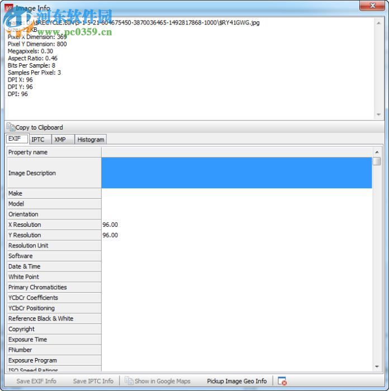Click the Y Resolution value 96.00
The height and width of the screenshot is (391, 389).
click(x=110, y=235)
